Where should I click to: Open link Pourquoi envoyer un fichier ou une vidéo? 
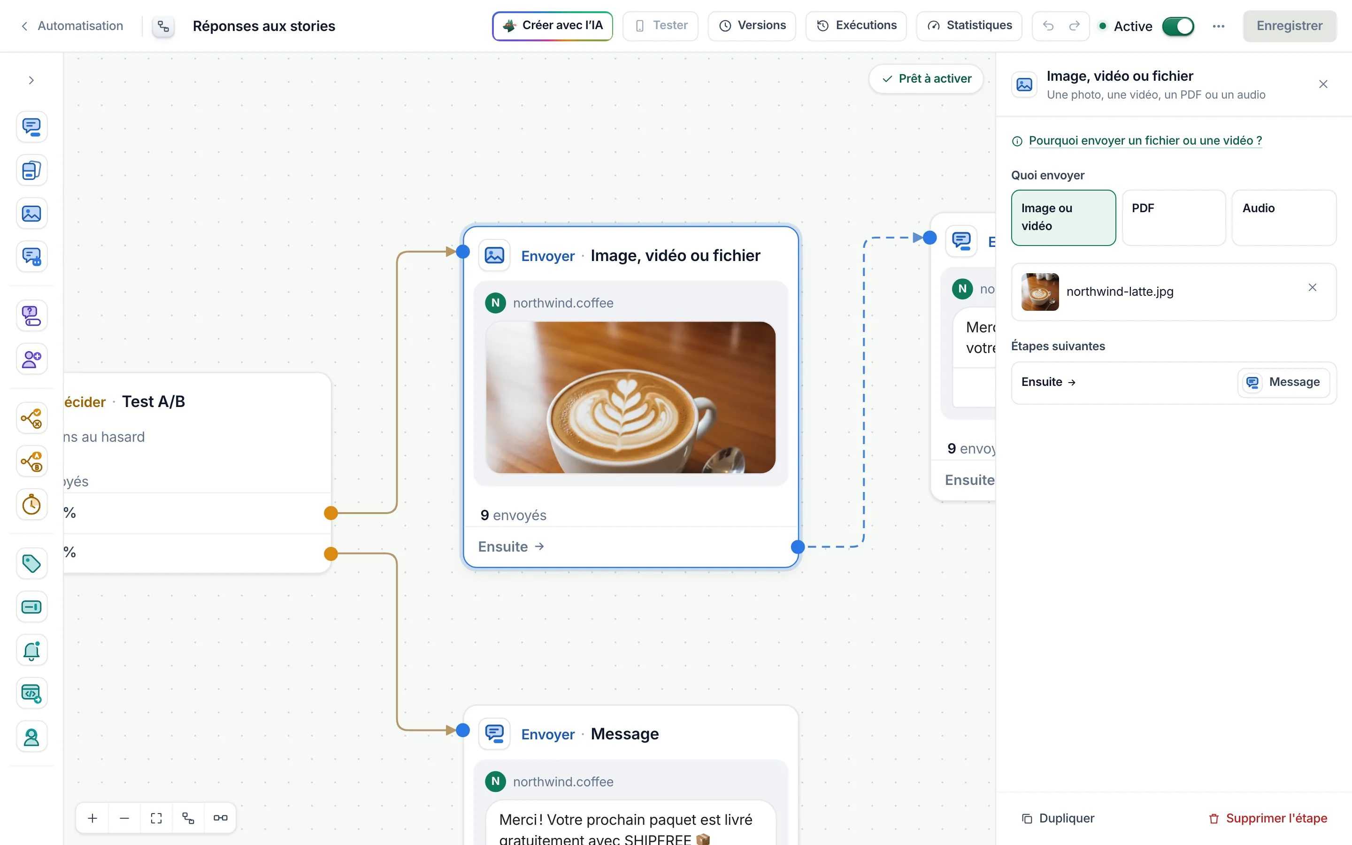click(1145, 141)
